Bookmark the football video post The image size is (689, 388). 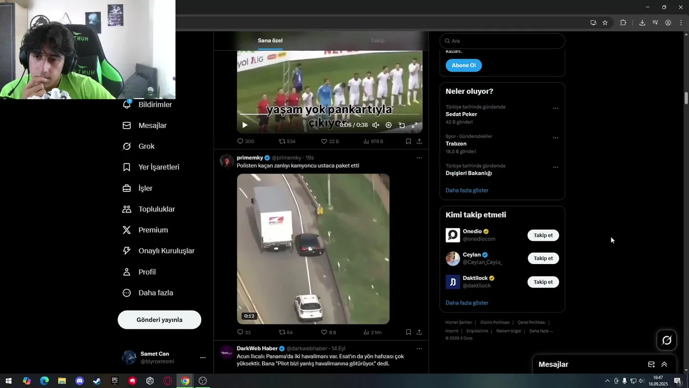(x=409, y=141)
